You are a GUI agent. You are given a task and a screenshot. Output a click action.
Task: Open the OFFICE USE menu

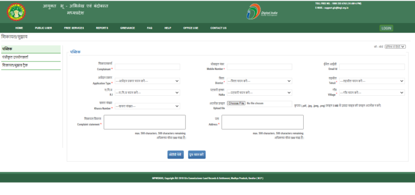coord(191,28)
